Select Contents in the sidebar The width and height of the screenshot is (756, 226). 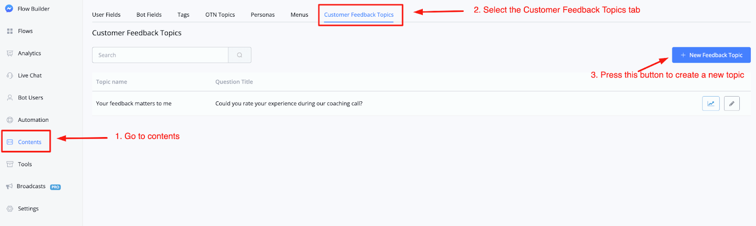point(30,142)
